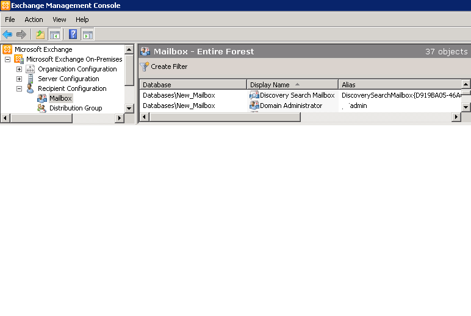Click the Mailbox icon in results header

145,51
